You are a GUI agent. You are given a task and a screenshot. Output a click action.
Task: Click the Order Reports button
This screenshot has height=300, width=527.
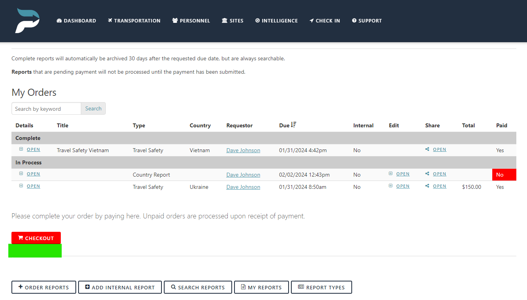click(43, 287)
